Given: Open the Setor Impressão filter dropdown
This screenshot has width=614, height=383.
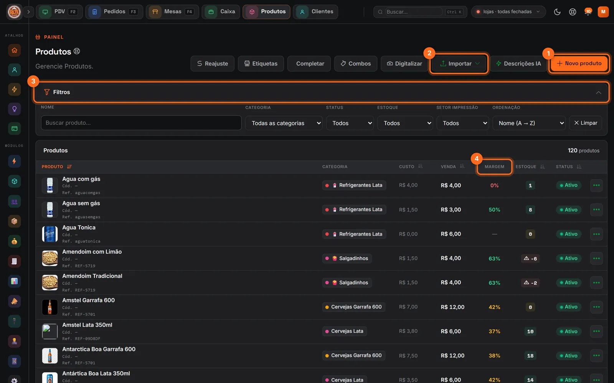Looking at the screenshot, I should point(462,123).
